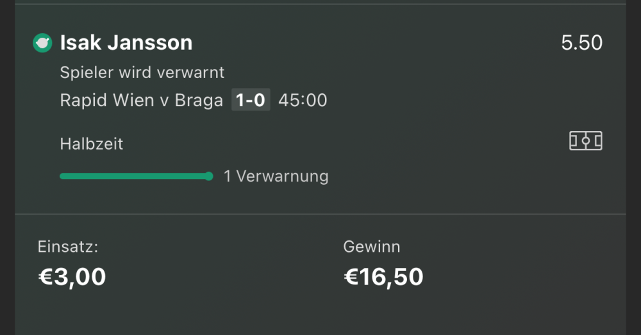
Task: Open the football pitch match view icon
Action: coord(585,141)
